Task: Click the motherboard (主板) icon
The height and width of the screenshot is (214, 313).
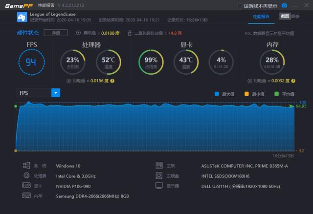Action: click(159, 165)
